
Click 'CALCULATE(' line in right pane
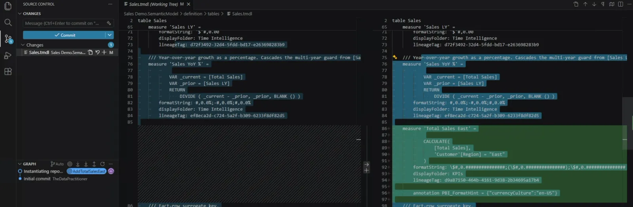tap(436, 141)
